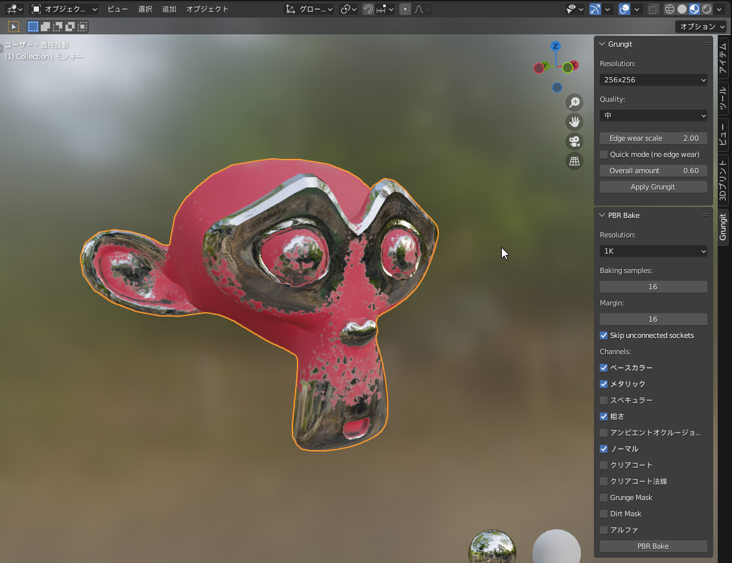732x563 pixels.
Task: Click the Z axis on the navigation gizmo
Action: click(x=554, y=46)
